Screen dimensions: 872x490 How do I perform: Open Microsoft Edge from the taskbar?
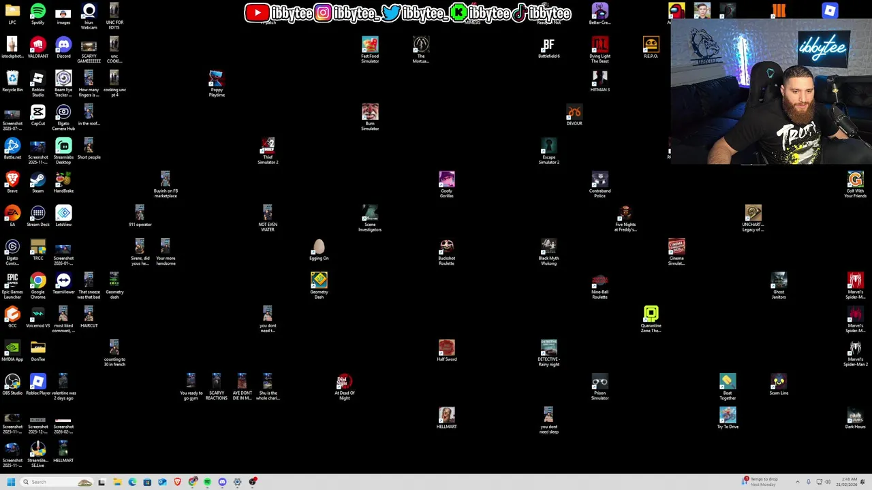pos(132,482)
